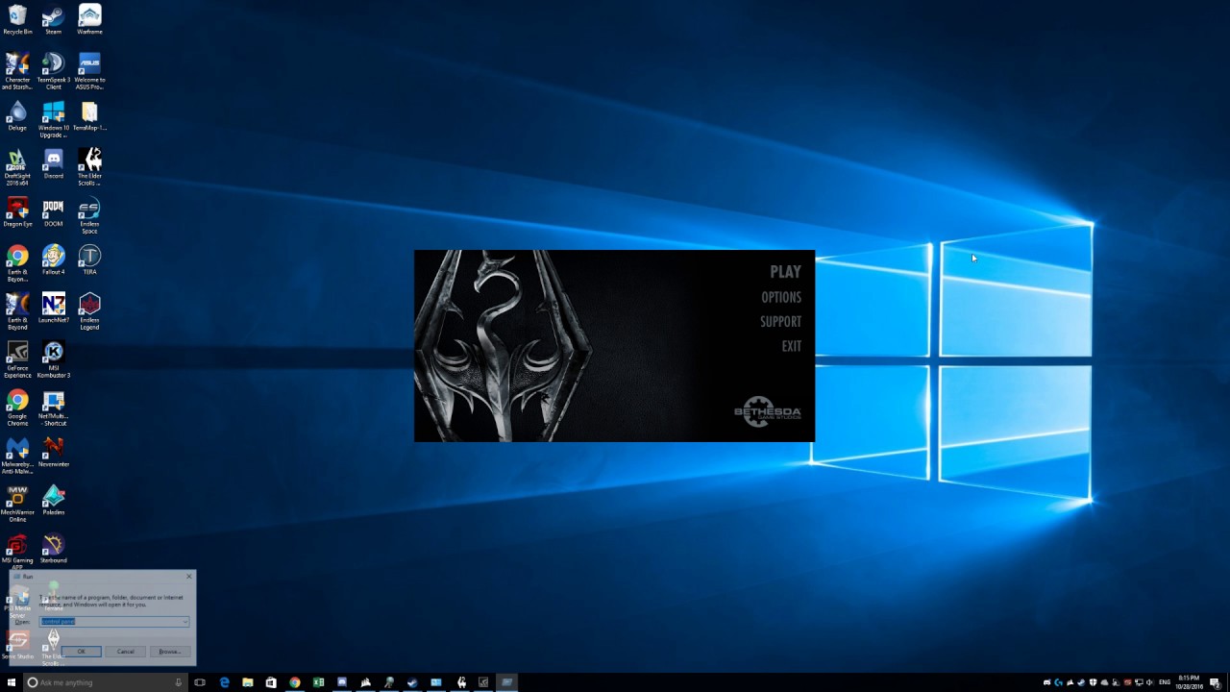Select the Starbound desktop shortcut
The image size is (1230, 692).
point(53,548)
